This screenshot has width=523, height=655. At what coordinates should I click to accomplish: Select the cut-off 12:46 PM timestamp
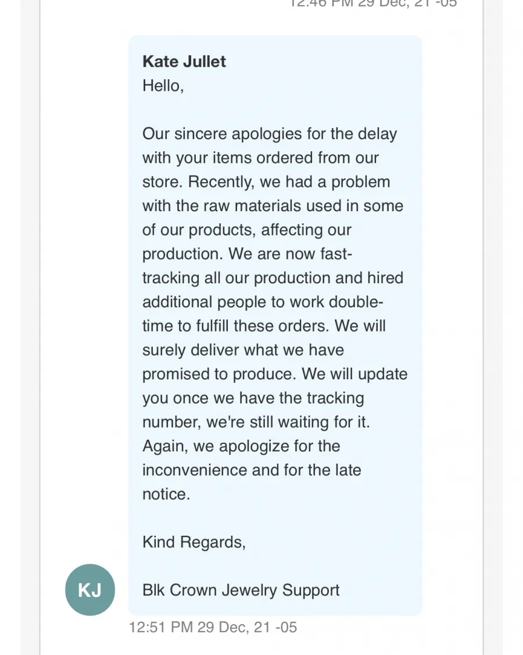(x=374, y=3)
